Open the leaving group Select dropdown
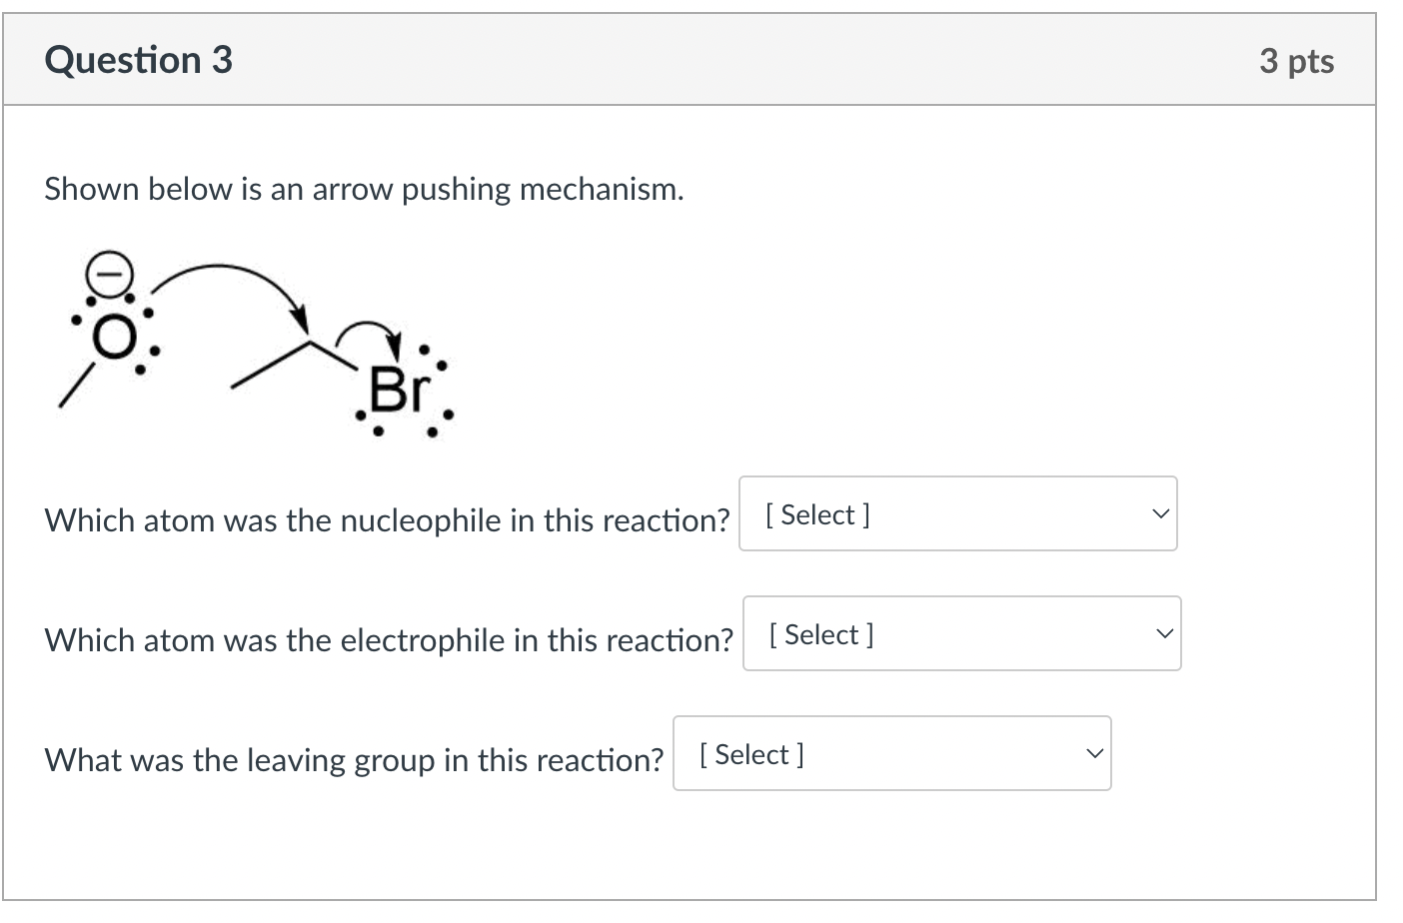The image size is (1403, 923). (x=890, y=754)
